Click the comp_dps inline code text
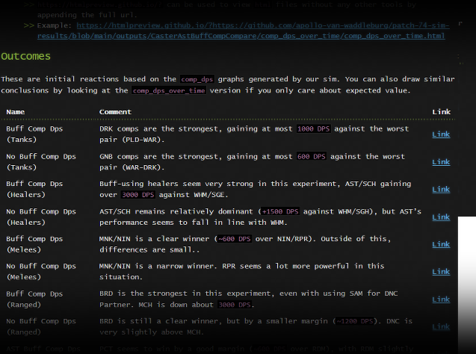 pyautogui.click(x=197, y=79)
